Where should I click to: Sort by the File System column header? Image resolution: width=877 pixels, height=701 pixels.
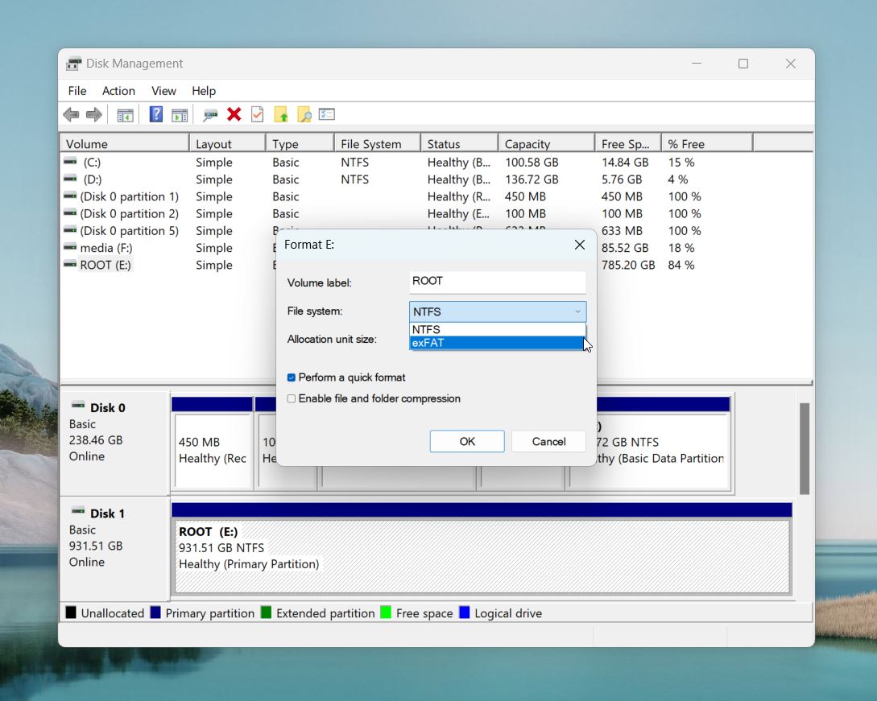coord(378,144)
